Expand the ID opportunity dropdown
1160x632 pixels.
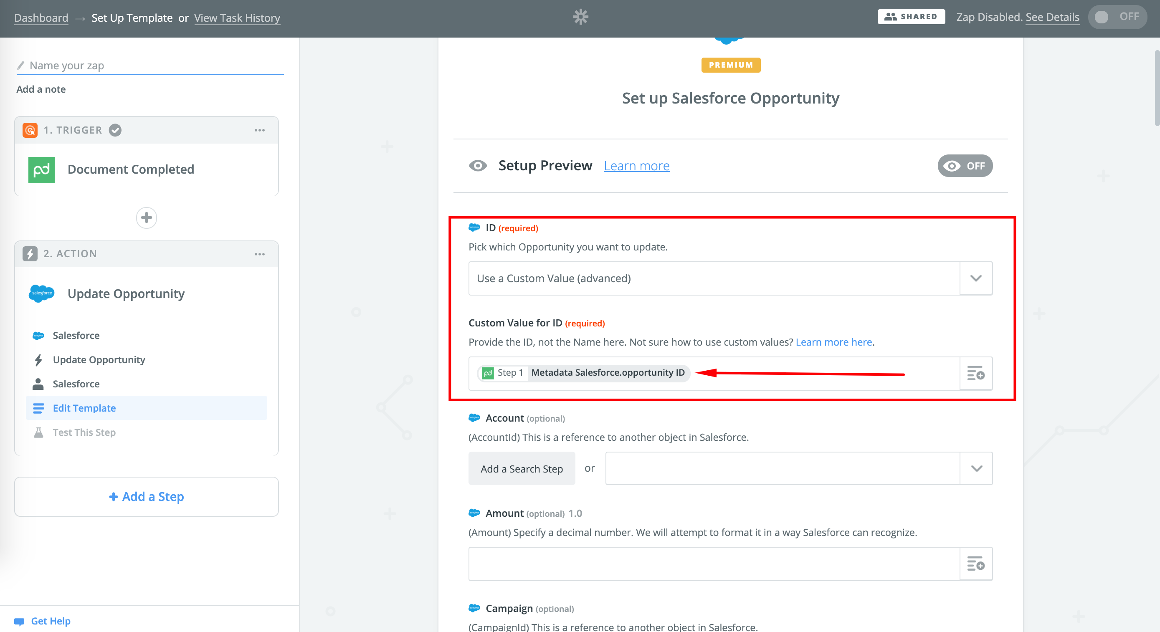tap(975, 278)
